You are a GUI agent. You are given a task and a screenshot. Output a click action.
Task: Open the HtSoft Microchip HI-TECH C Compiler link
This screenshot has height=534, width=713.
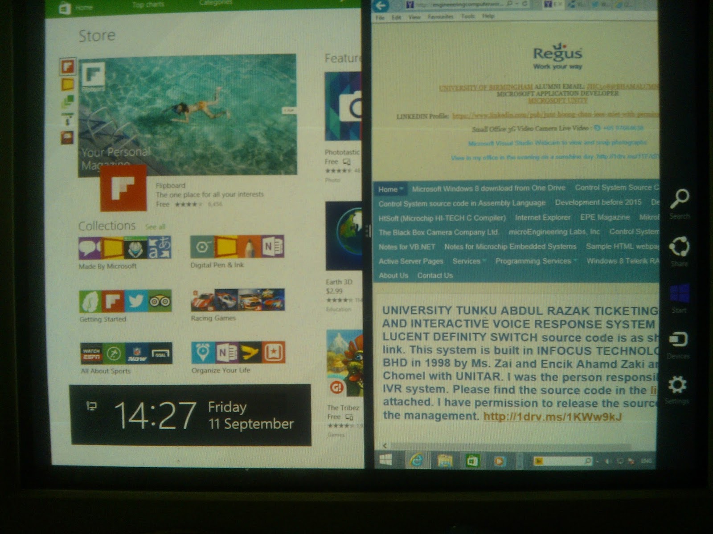tap(442, 218)
